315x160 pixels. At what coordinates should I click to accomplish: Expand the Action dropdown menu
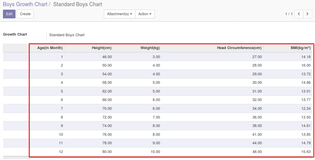point(145,14)
